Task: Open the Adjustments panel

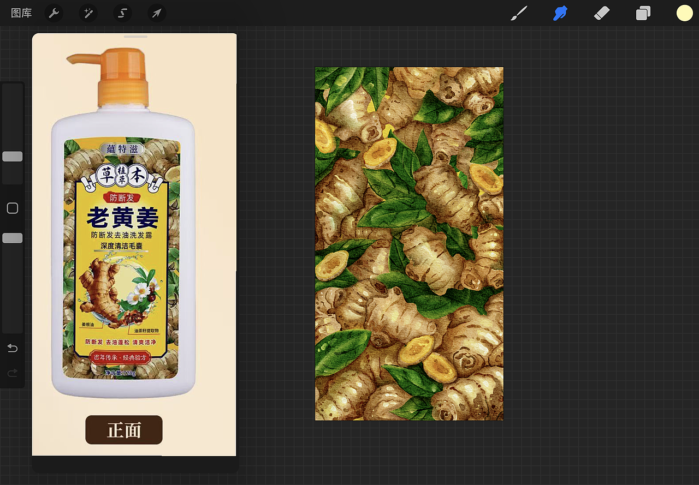Action: [x=88, y=13]
